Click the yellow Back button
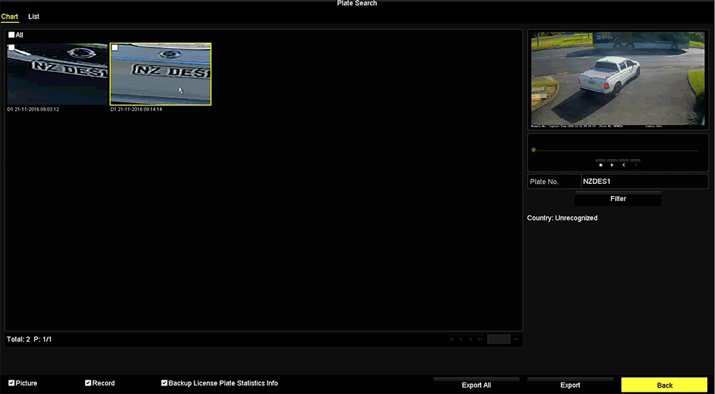 pos(664,385)
